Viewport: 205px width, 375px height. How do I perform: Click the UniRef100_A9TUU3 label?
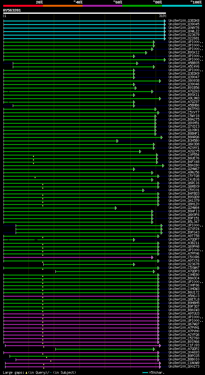(x=184, y=314)
